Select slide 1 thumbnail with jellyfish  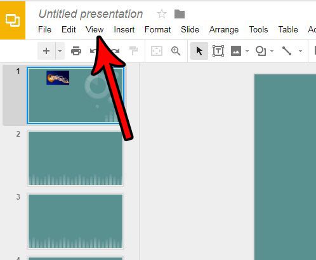(x=76, y=95)
